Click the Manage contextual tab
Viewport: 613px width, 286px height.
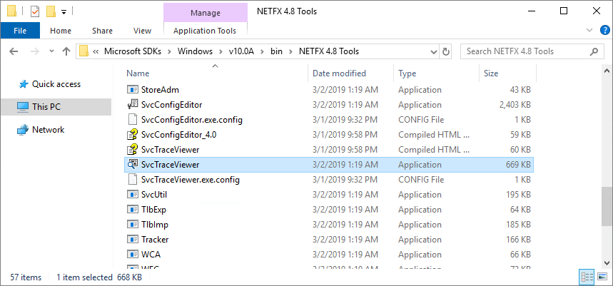[206, 13]
